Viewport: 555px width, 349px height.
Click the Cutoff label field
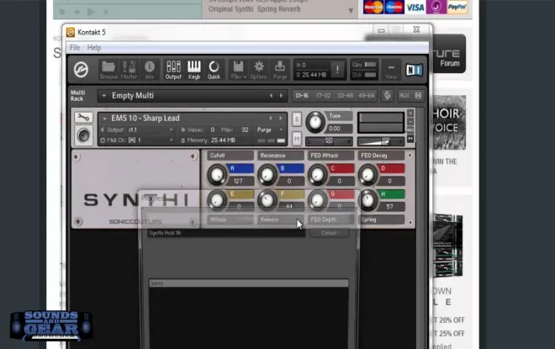click(x=230, y=156)
